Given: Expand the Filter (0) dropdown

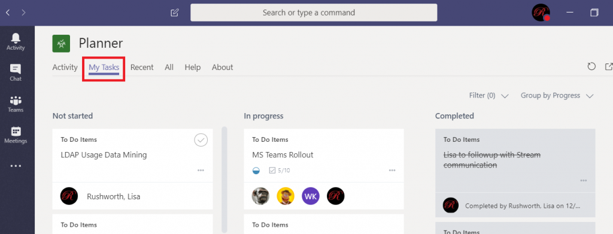Looking at the screenshot, I should coord(488,96).
